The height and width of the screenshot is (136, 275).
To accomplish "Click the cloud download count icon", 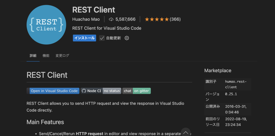I will tap(111, 19).
